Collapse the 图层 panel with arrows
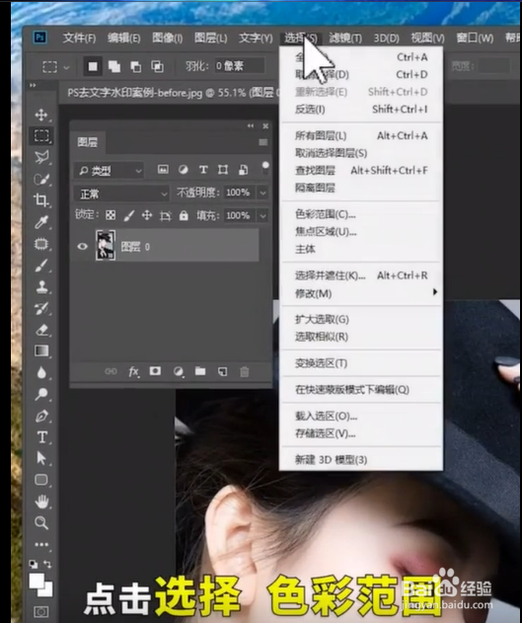522x623 pixels. click(251, 126)
